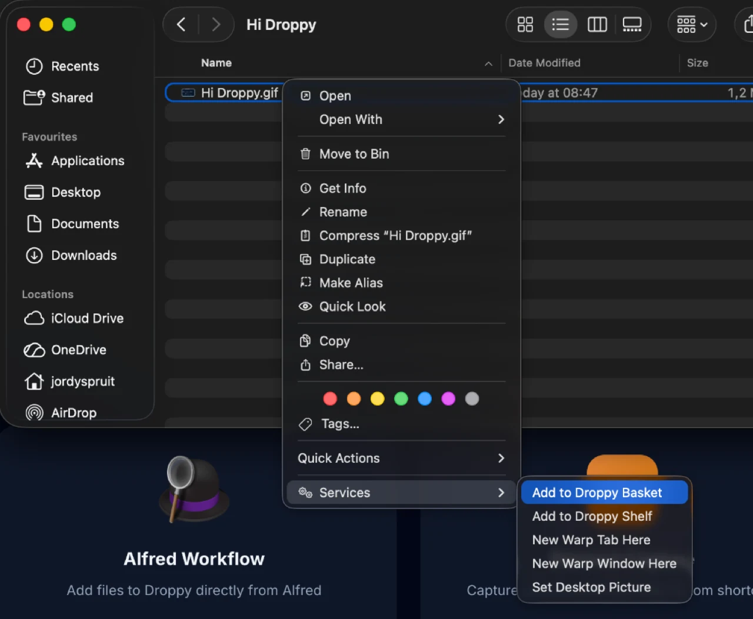Select New Warp Window Here
Image resolution: width=753 pixels, height=619 pixels.
604,563
